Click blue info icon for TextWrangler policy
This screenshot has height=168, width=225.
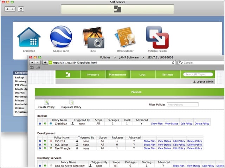(40, 148)
